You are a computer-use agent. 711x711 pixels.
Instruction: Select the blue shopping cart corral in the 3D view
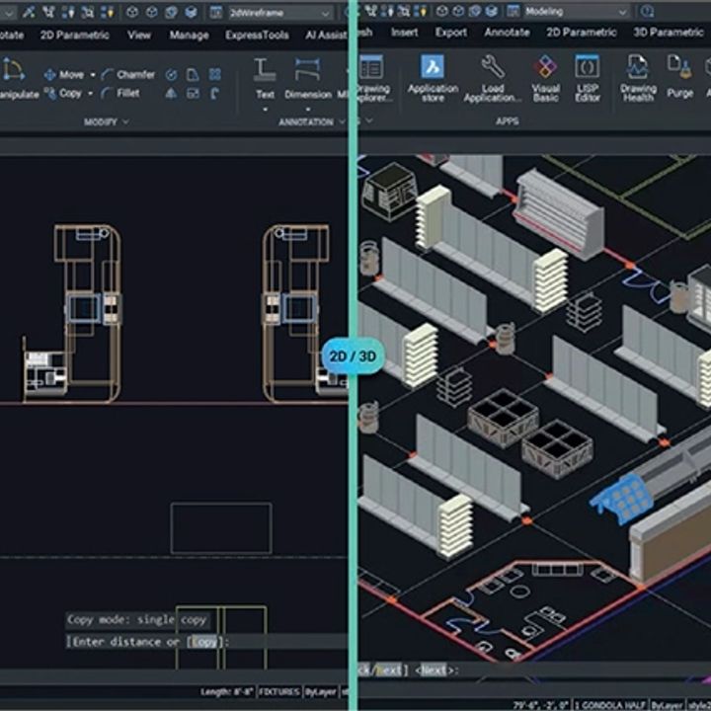coord(622,499)
